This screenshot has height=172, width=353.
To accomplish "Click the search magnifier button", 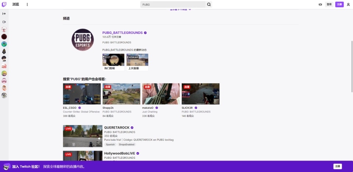I will pos(209,4).
